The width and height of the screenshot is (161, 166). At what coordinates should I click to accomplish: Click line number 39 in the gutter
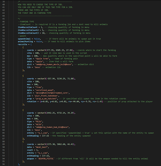click(x=4, y=2)
